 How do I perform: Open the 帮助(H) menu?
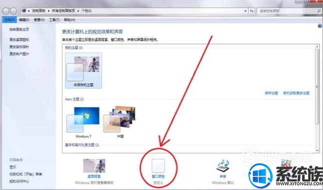[69, 20]
